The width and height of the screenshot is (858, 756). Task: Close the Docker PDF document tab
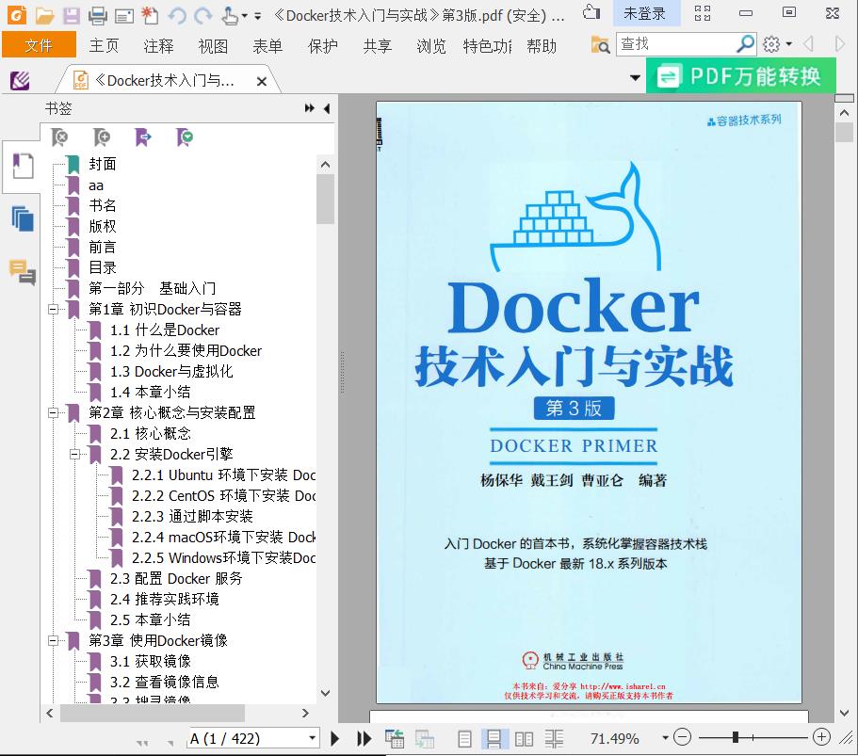click(262, 82)
